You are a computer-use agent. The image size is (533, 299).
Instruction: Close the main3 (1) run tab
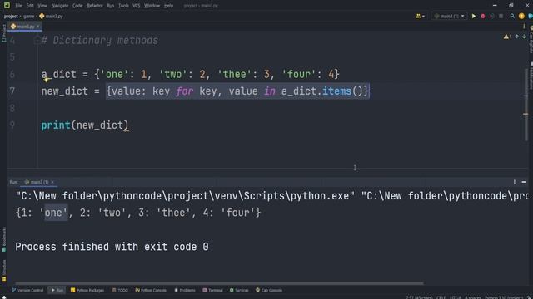tap(52, 182)
